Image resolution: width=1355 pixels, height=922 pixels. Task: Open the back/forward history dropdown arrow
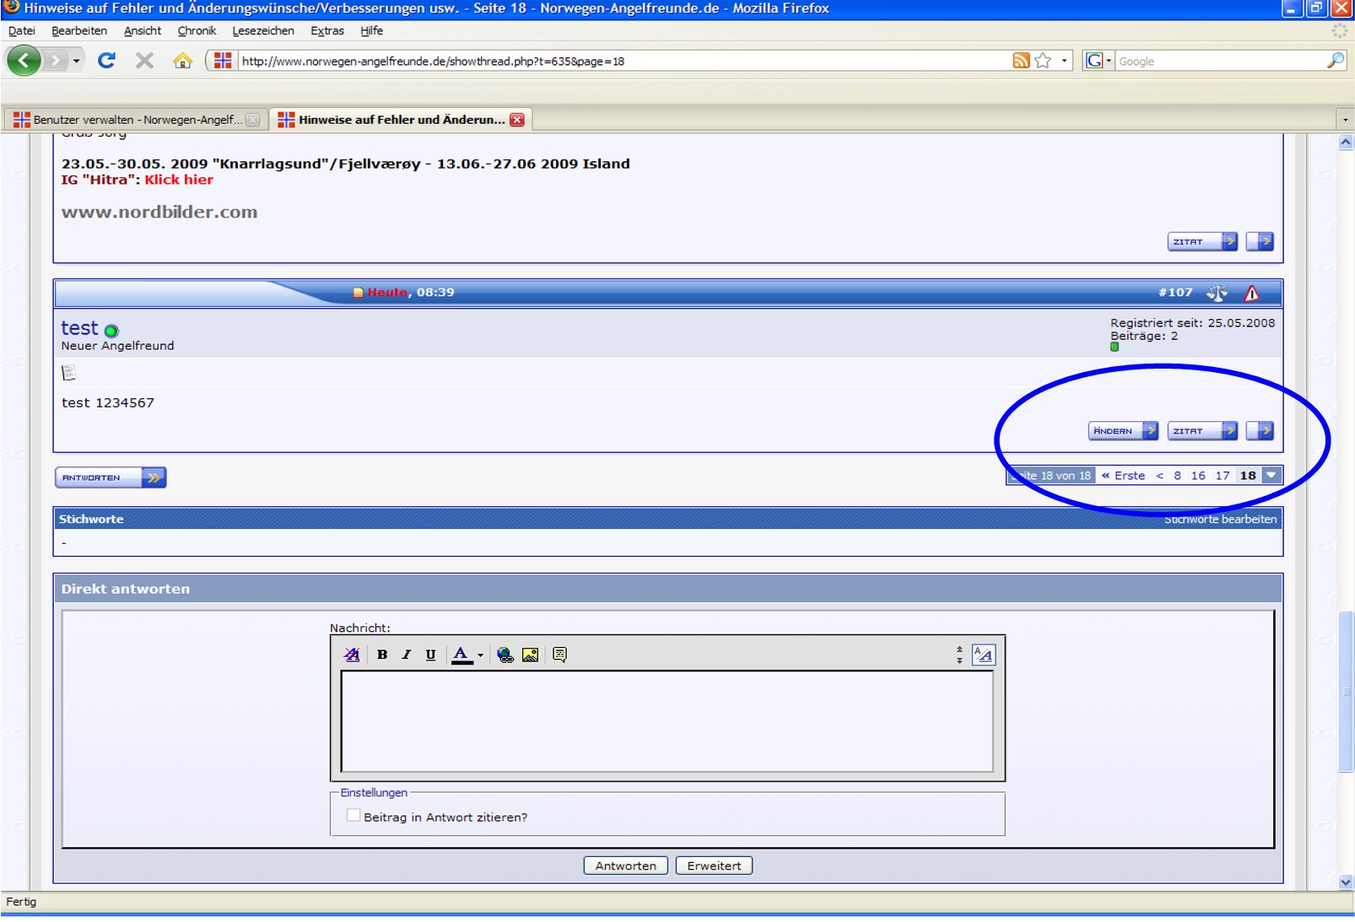(x=76, y=61)
